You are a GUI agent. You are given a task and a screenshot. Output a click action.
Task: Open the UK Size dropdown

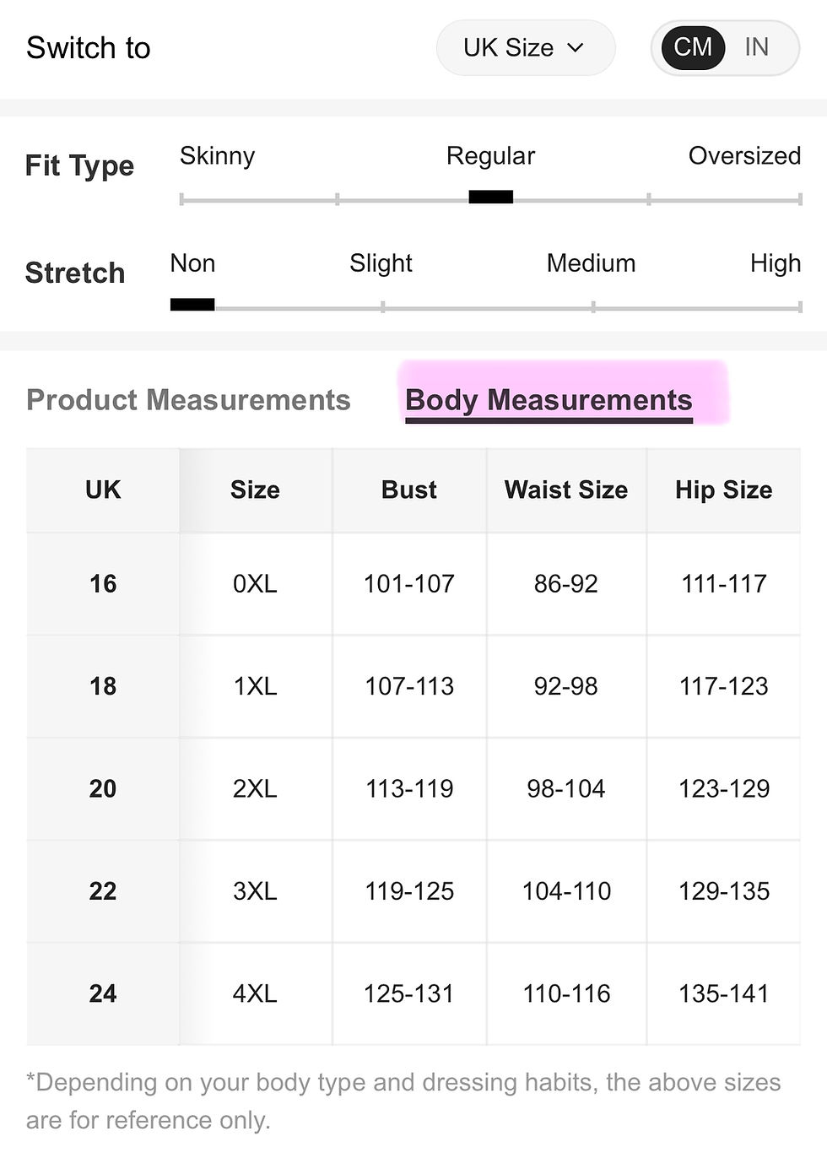pyautogui.click(x=525, y=48)
